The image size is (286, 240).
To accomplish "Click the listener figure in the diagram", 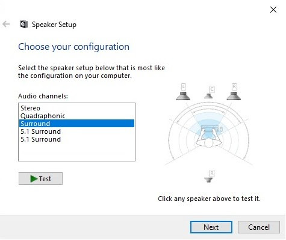I will 209,137.
